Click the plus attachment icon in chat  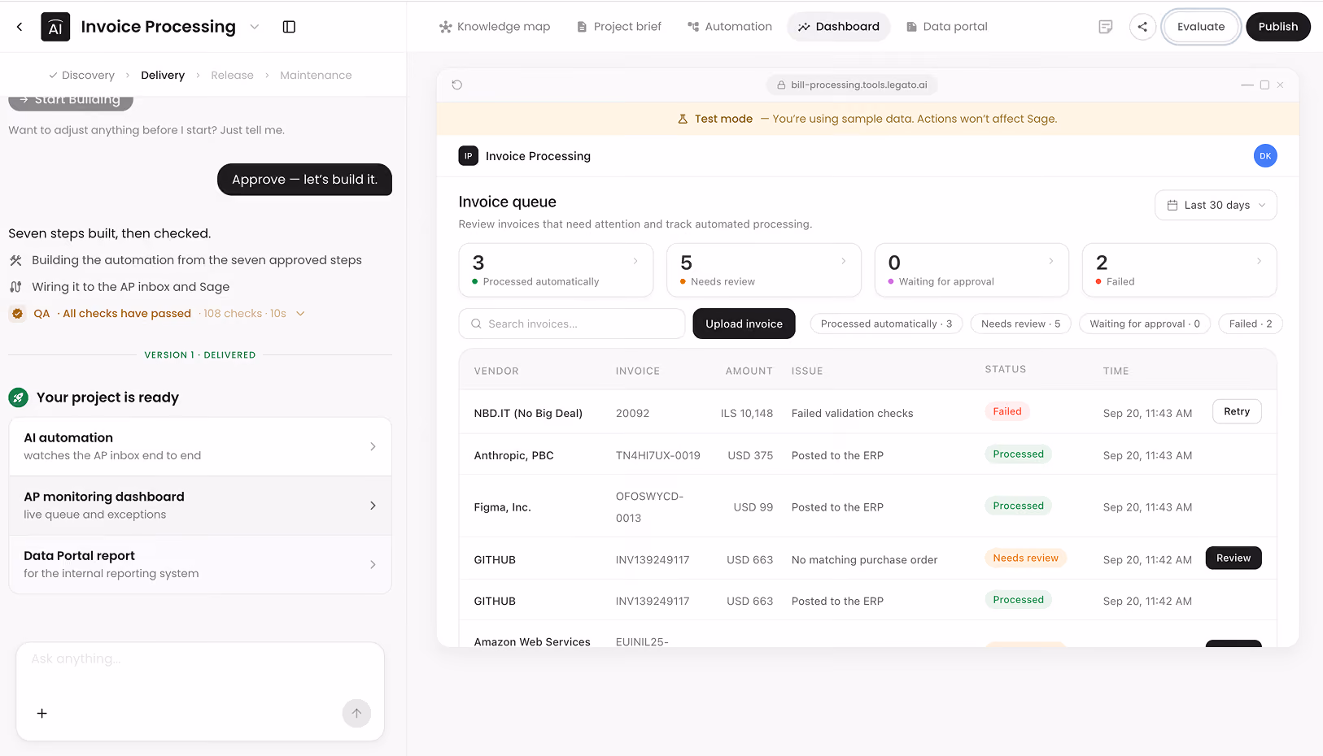pyautogui.click(x=42, y=714)
